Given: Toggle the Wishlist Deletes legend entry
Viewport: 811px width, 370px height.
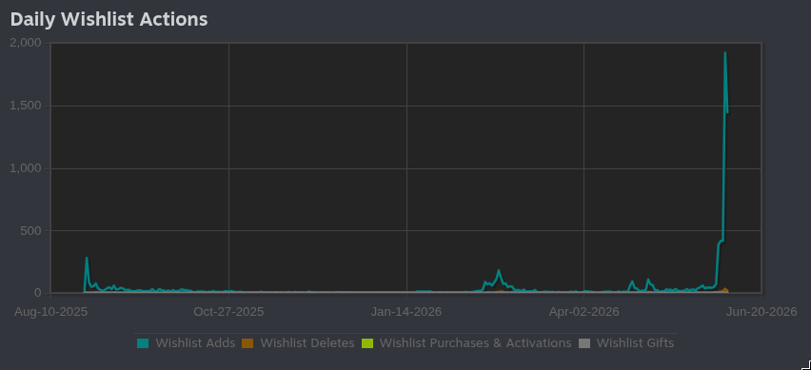Looking at the screenshot, I should pos(298,343).
